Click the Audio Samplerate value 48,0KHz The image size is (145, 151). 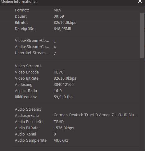61,140
